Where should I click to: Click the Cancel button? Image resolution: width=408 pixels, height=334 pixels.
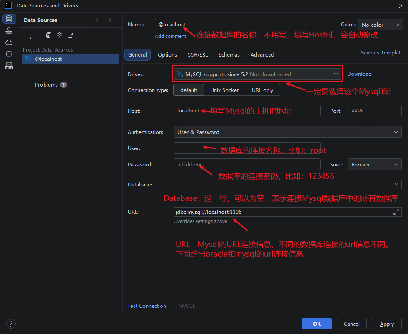[351, 324]
